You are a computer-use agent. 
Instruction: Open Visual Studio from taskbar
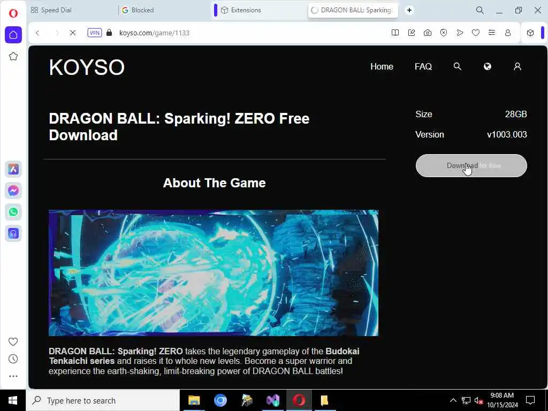coord(272,400)
